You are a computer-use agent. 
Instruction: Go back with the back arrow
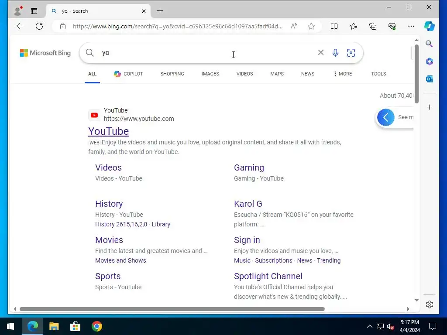coord(20,26)
